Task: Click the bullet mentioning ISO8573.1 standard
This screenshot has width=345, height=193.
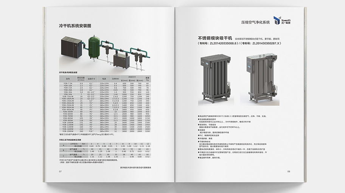Action: tap(232, 116)
